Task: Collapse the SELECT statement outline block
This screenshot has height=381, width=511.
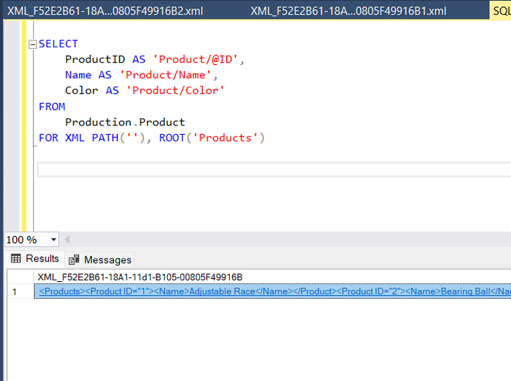Action: click(33, 44)
